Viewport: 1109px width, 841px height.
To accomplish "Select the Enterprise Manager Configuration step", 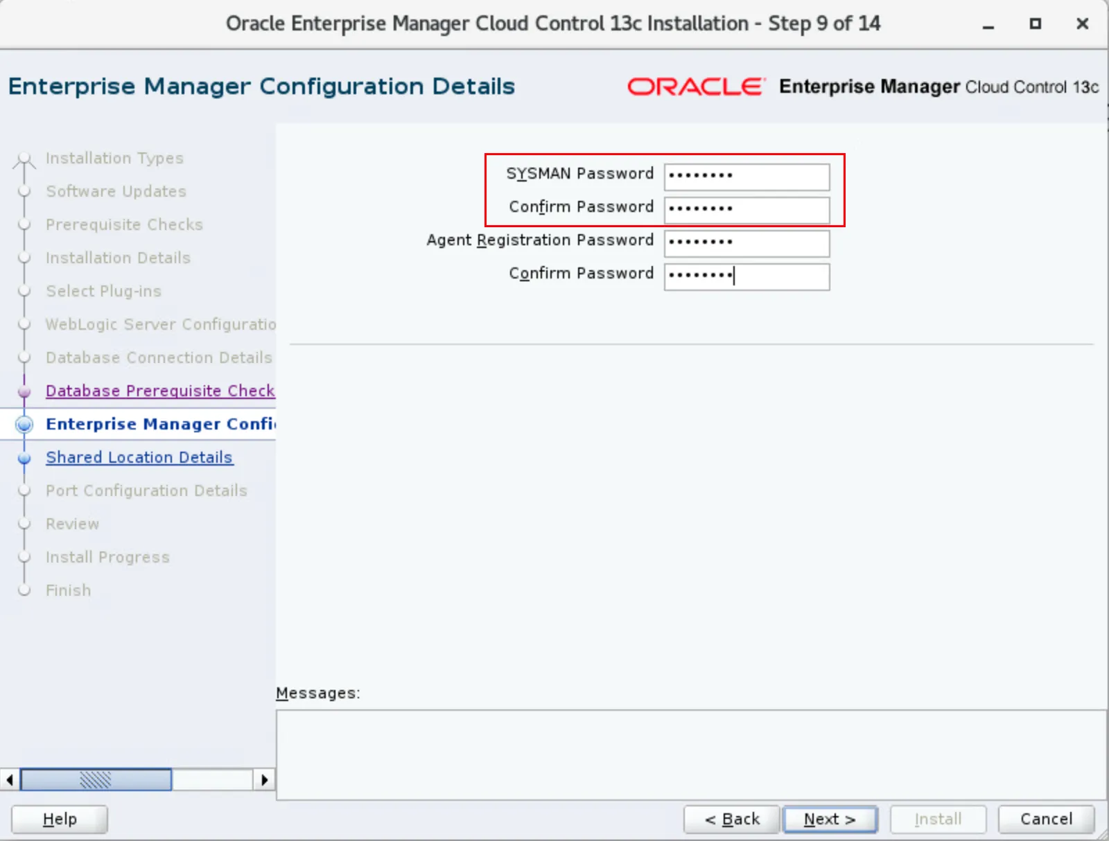I will tap(159, 424).
